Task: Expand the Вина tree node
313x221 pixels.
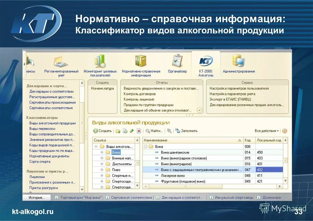Action: pos(102,152)
